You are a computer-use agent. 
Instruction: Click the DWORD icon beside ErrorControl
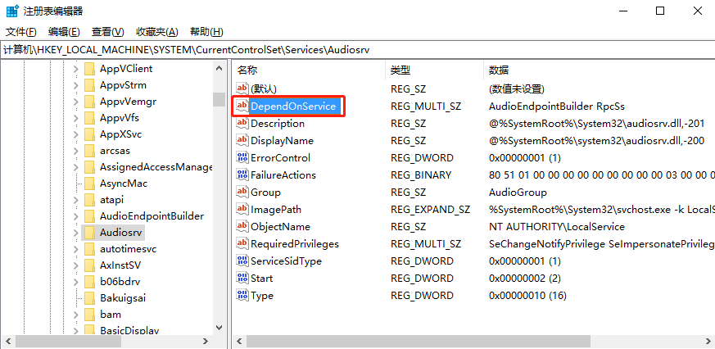point(242,157)
